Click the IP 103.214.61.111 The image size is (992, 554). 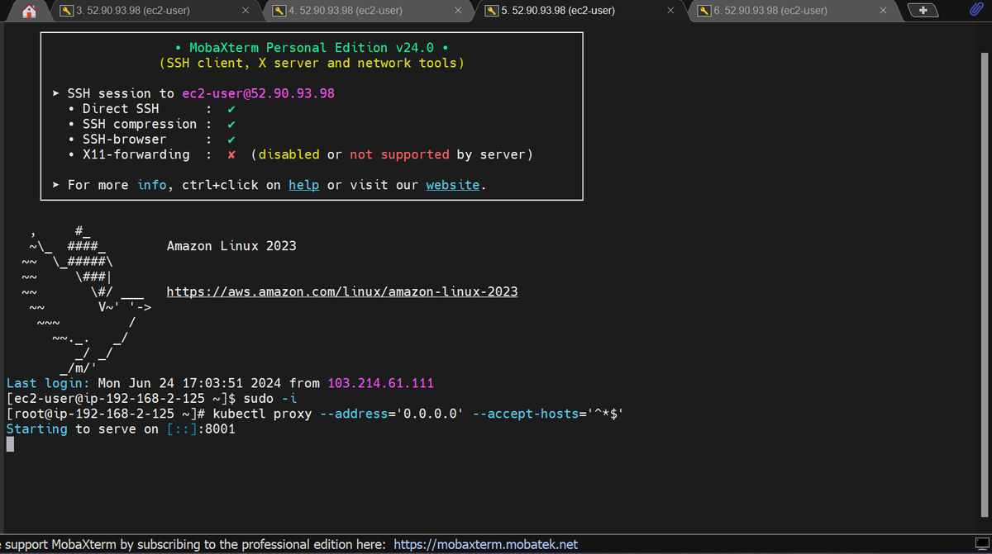(x=380, y=383)
